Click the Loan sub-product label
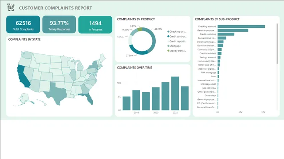Image resolution: width=284 pixels, height=159 pixels. (213, 76)
